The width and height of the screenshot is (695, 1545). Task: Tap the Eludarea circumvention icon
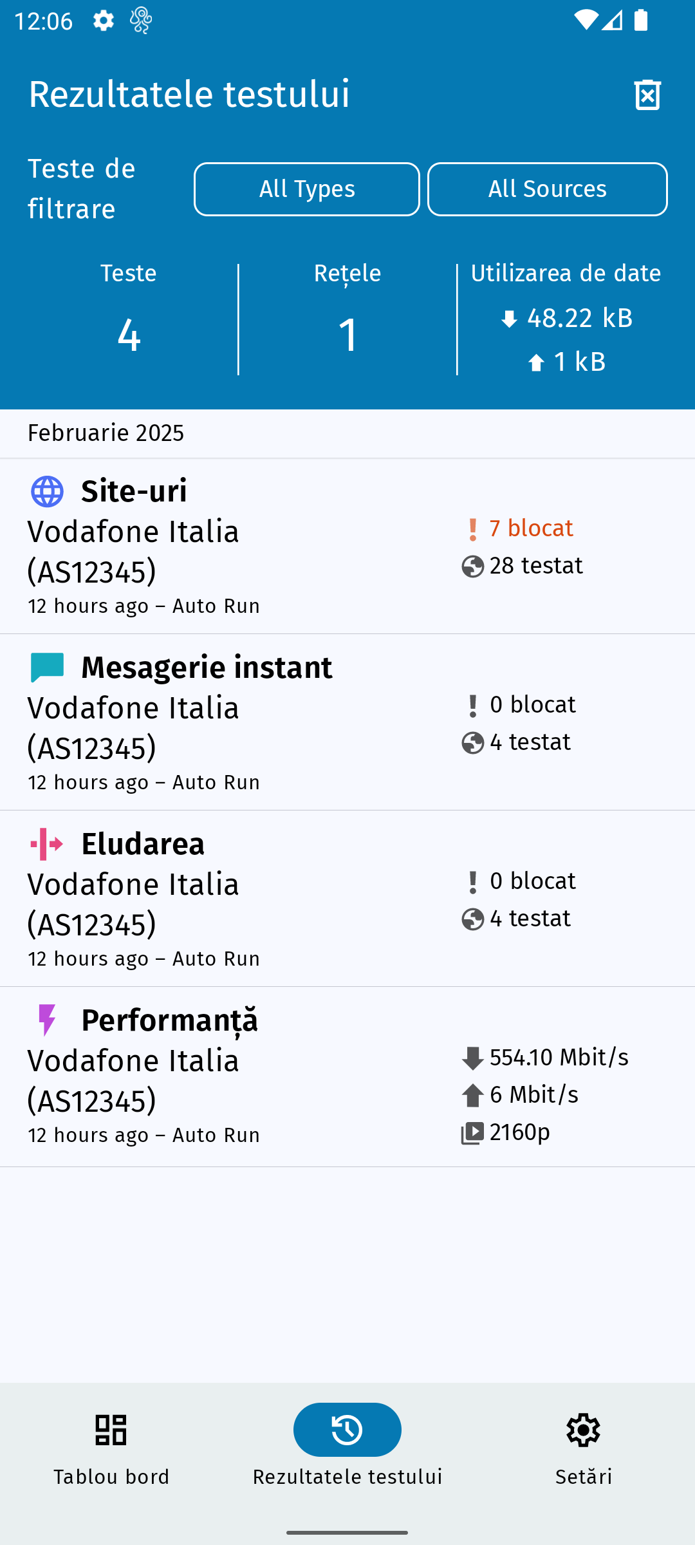[47, 844]
